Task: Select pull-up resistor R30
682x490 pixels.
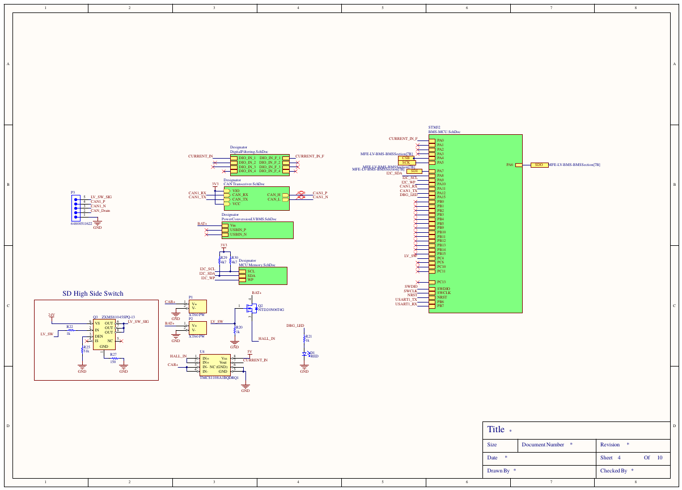Action: pyautogui.click(x=230, y=261)
